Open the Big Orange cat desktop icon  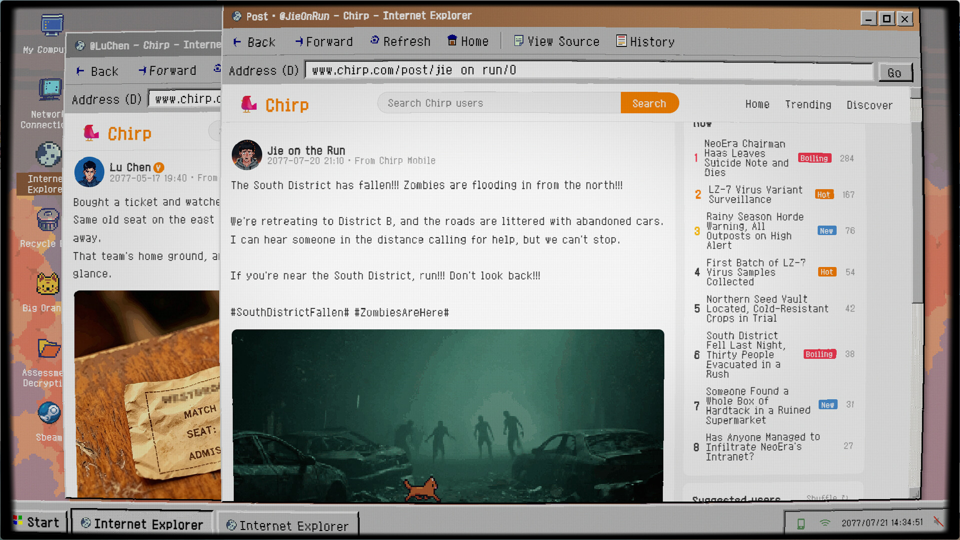48,284
